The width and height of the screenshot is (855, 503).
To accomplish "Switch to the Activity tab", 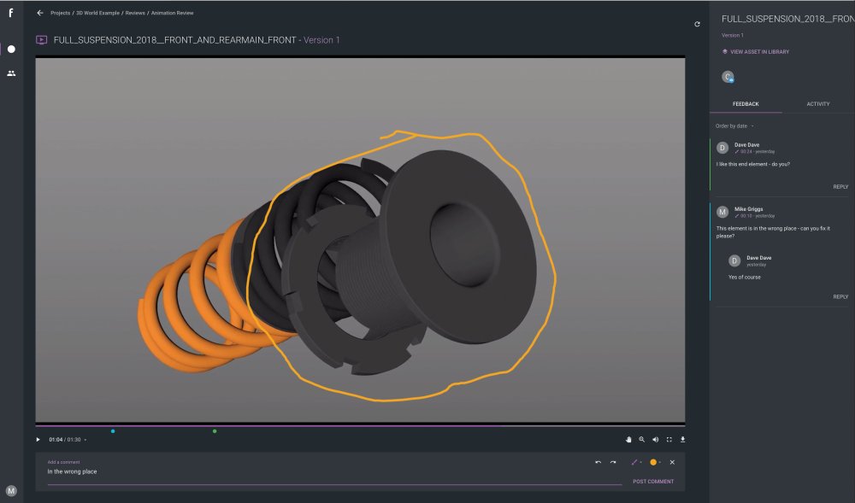I will pyautogui.click(x=818, y=104).
